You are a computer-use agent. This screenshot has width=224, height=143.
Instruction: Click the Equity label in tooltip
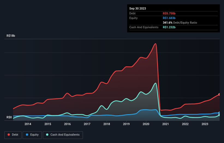pos(133,18)
